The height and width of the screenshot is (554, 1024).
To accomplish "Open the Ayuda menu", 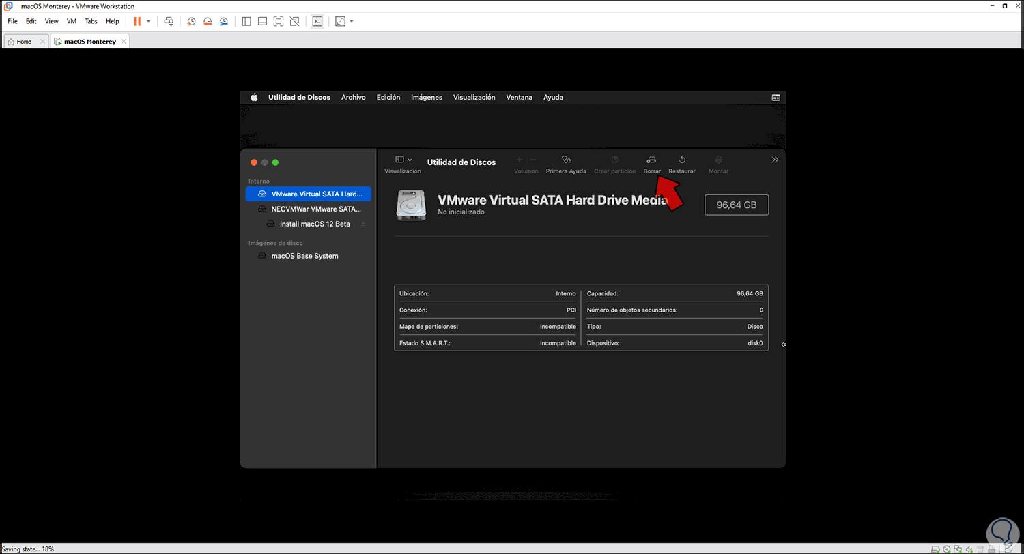I will [x=553, y=97].
